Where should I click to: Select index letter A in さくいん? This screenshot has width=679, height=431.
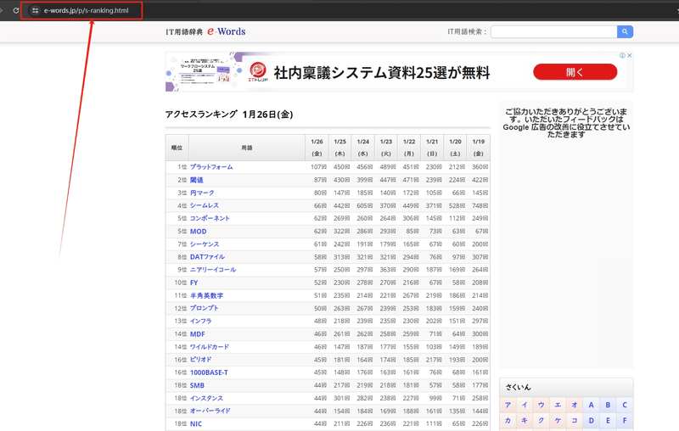591,405
